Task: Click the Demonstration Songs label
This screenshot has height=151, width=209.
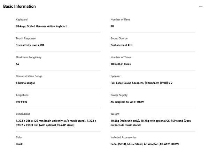Action: (x=29, y=76)
